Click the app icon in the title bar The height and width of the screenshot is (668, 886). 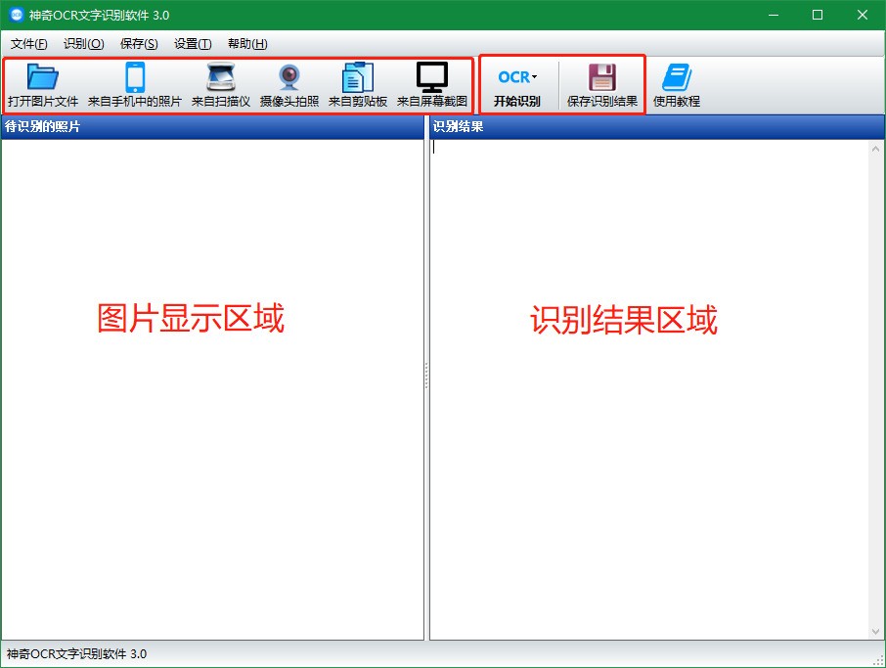pos(16,15)
